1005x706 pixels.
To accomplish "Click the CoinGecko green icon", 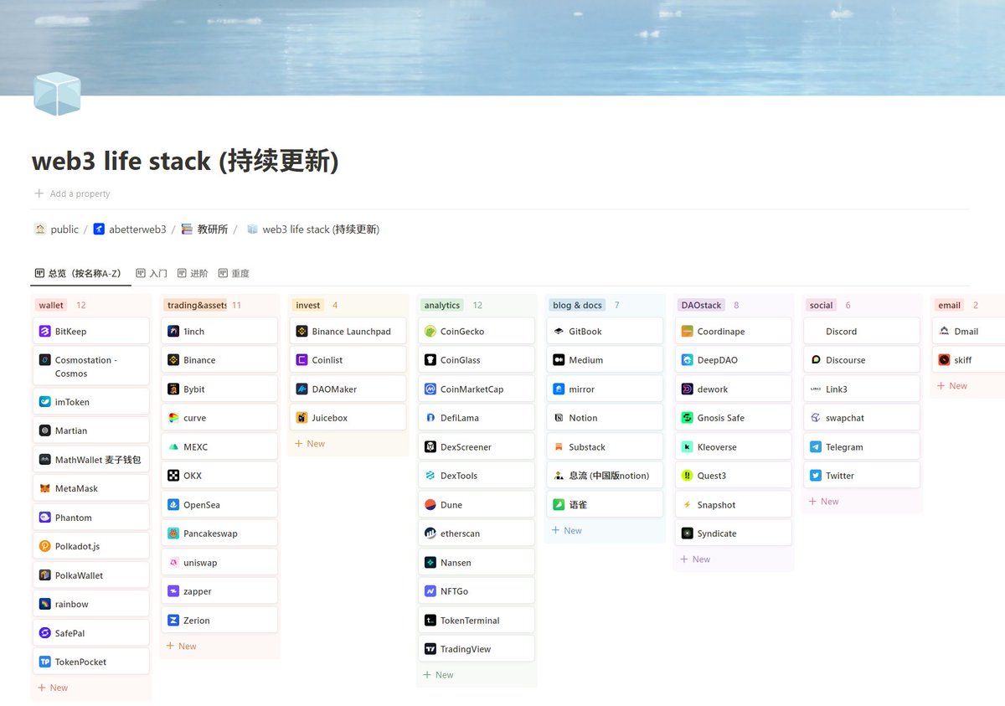I will (430, 332).
